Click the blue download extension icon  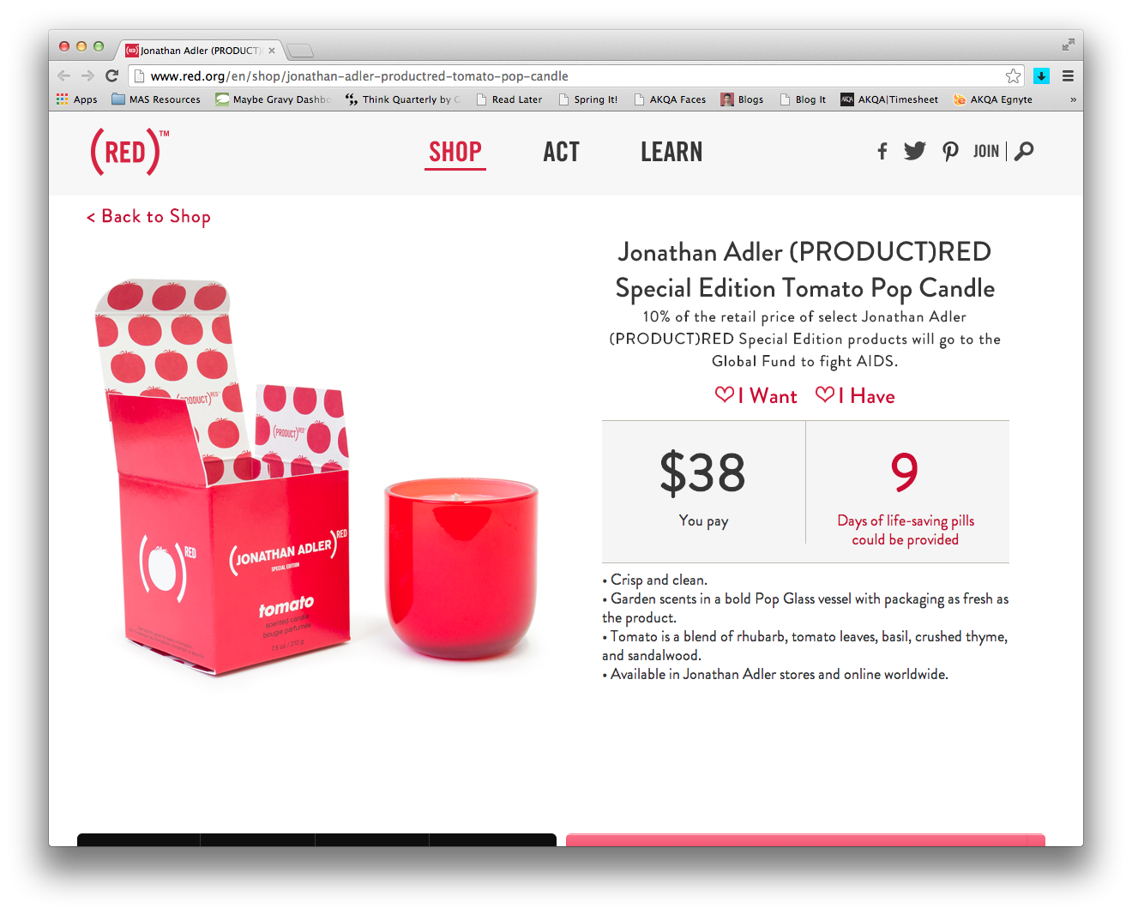click(x=1041, y=76)
